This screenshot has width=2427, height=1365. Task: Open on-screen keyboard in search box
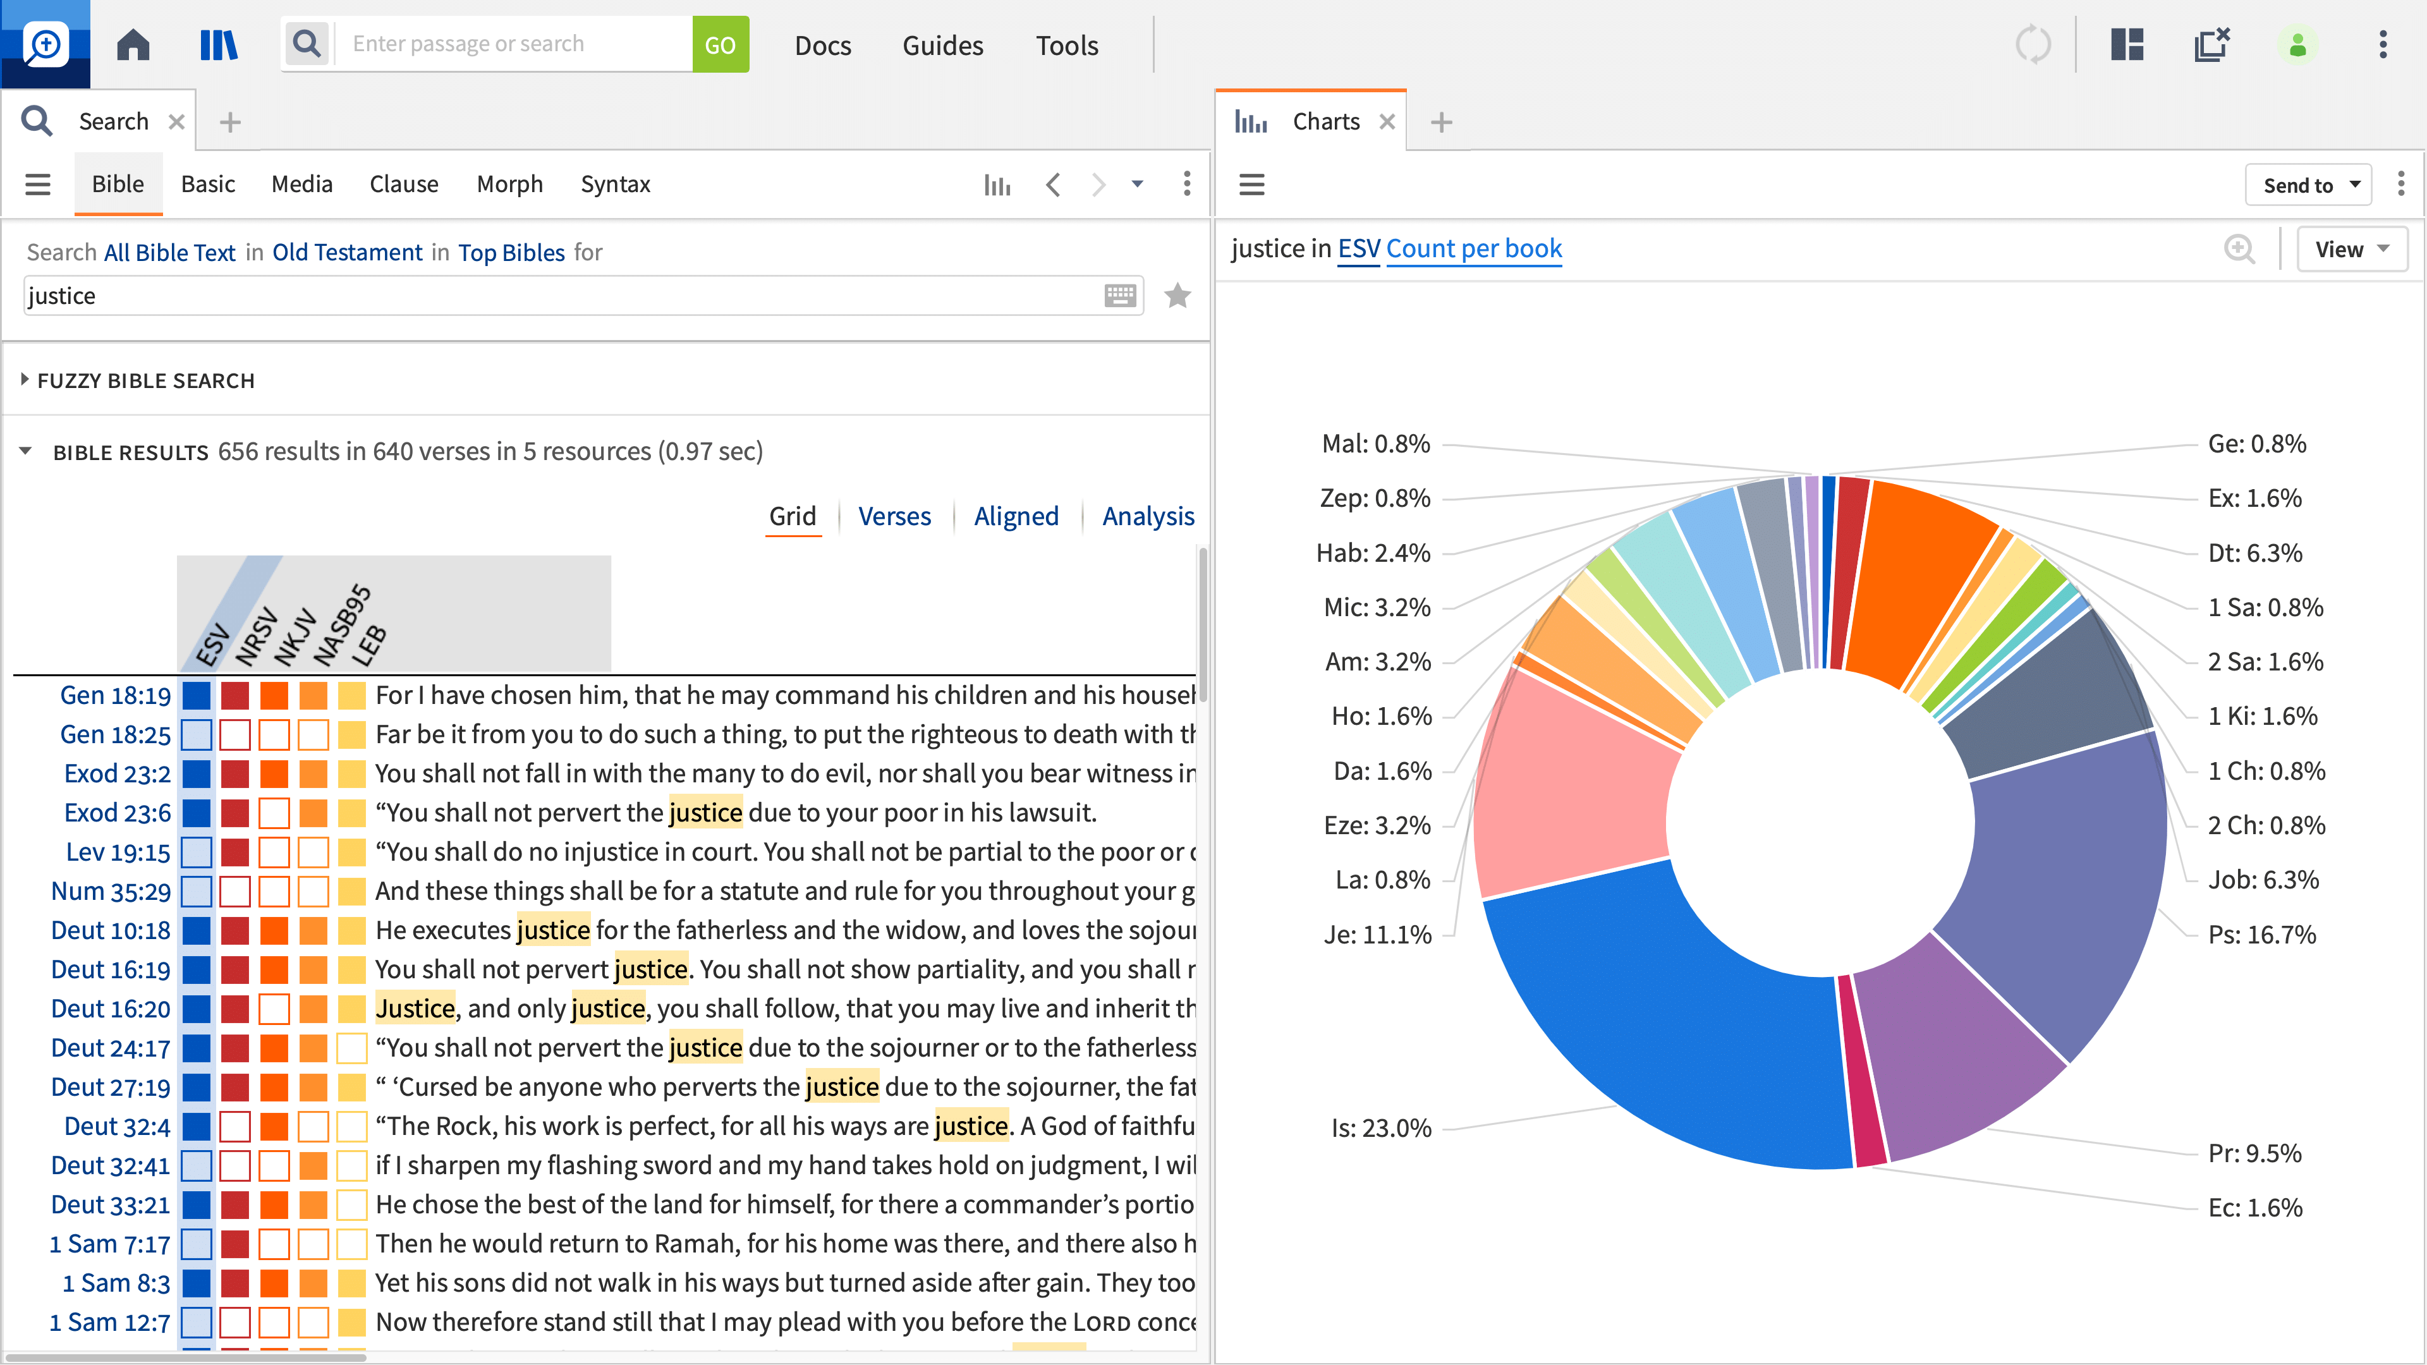pos(1119,296)
